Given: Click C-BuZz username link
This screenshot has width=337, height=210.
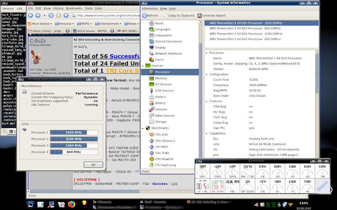Looking at the screenshot, I should pyautogui.click(x=37, y=40).
